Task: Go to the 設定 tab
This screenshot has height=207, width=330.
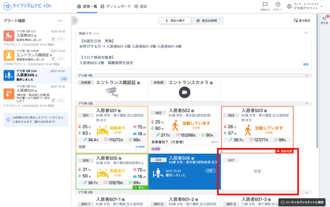Action: pos(141,6)
